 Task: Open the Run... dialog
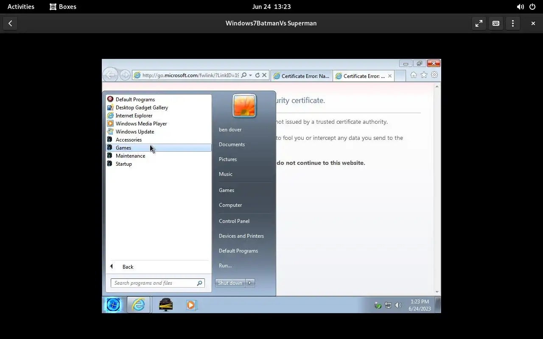pyautogui.click(x=225, y=266)
